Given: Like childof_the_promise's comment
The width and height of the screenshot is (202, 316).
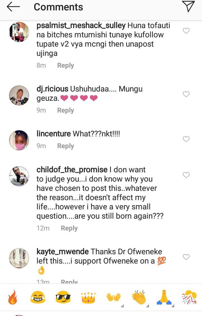Looking at the screenshot, I should [186, 175].
